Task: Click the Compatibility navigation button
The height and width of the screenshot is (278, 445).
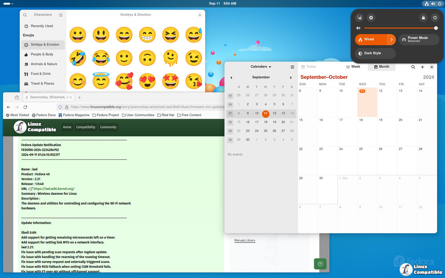Action: coord(85,127)
